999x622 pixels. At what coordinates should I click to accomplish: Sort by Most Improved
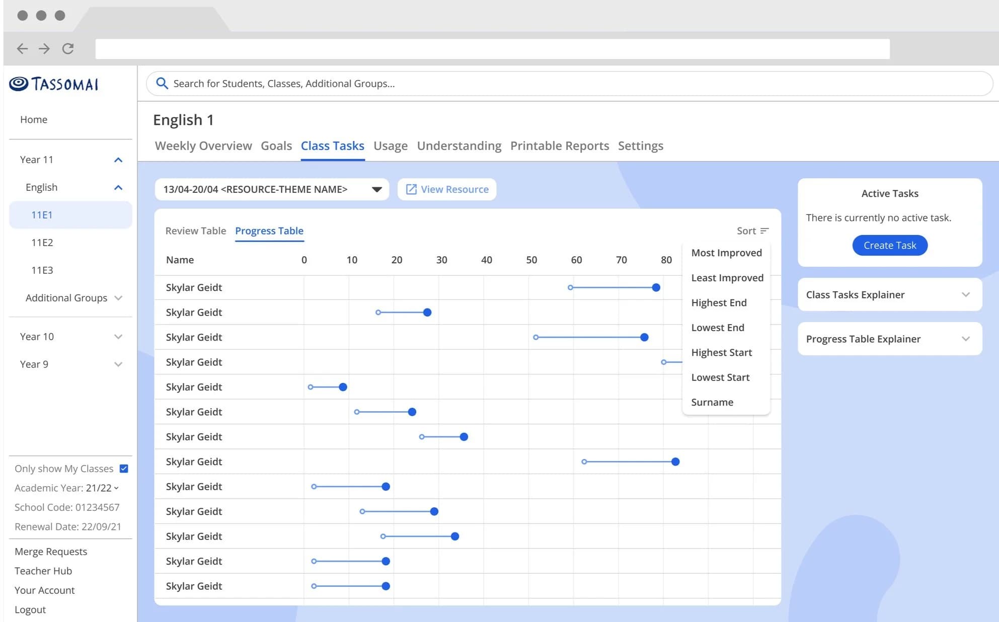click(726, 253)
